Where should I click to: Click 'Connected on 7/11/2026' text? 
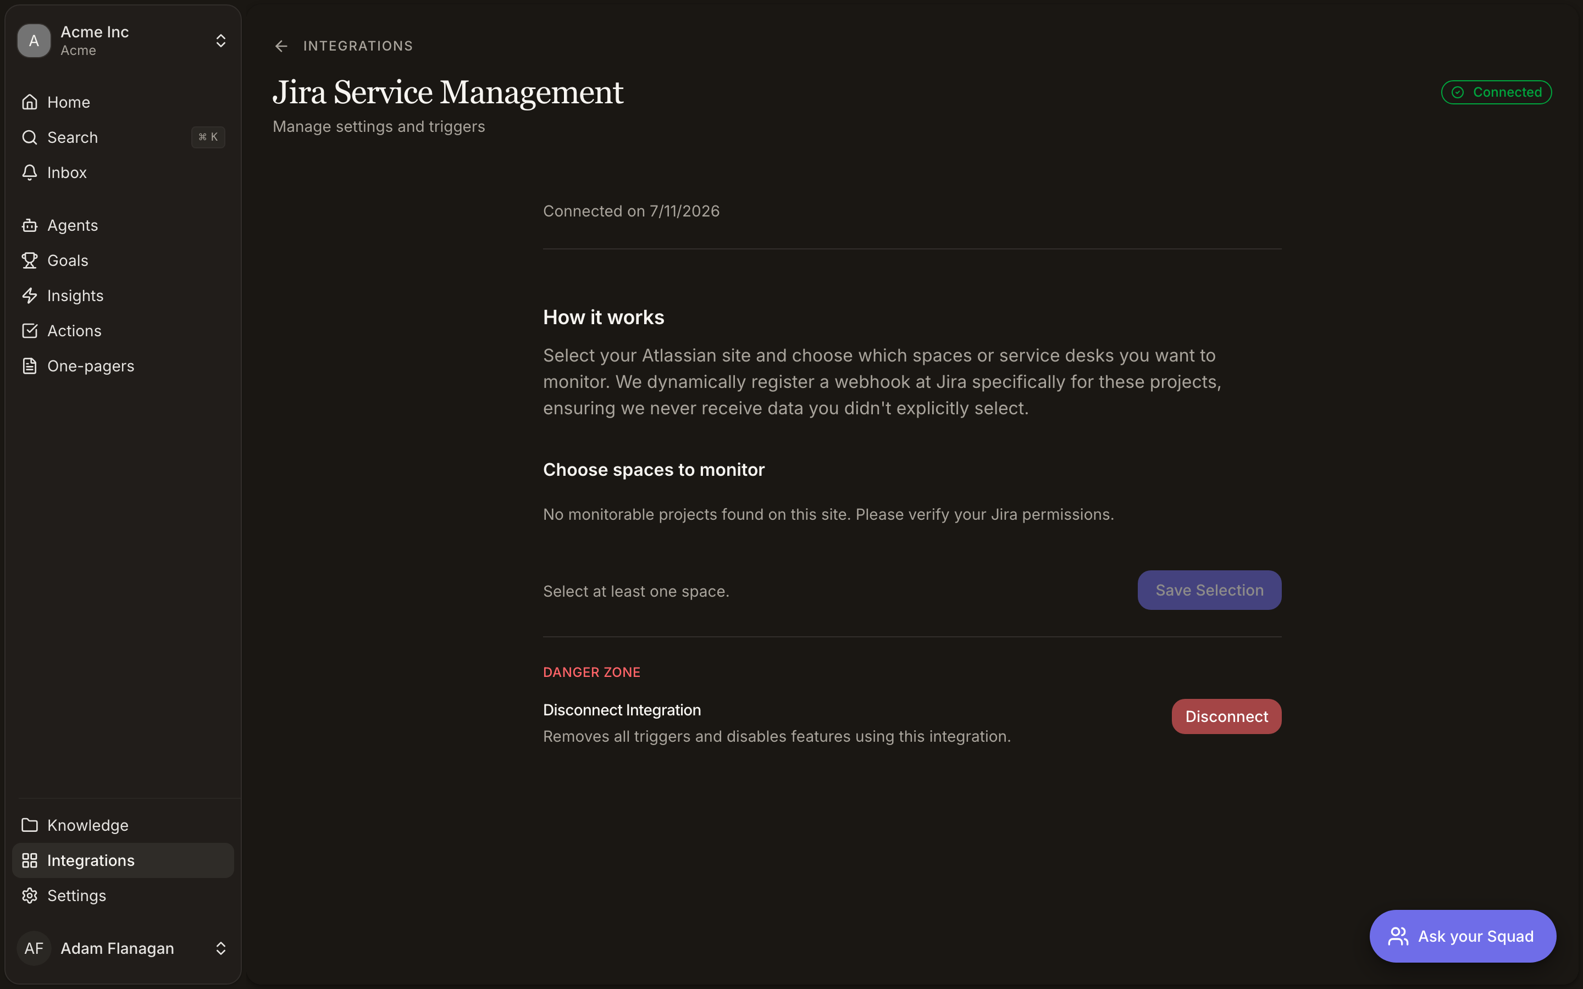(x=631, y=212)
